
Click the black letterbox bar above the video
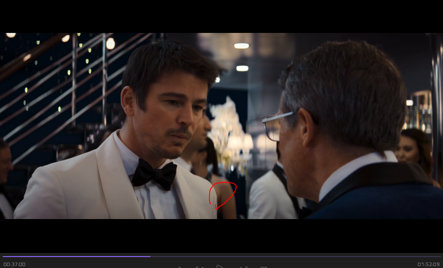pyautogui.click(x=221, y=16)
